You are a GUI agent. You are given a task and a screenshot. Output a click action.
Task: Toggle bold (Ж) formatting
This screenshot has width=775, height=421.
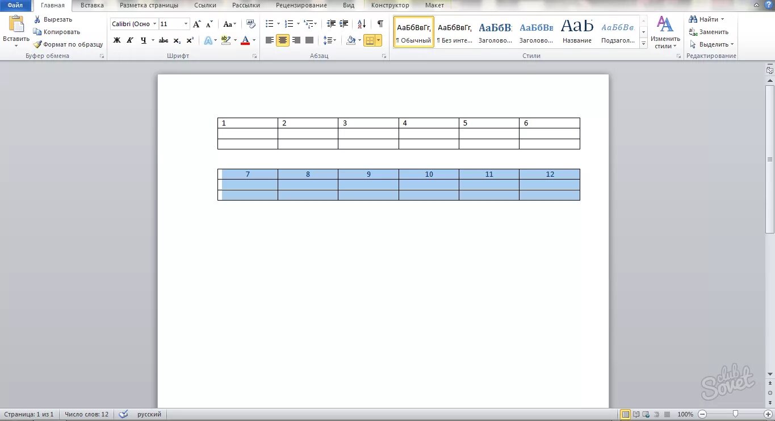point(117,40)
